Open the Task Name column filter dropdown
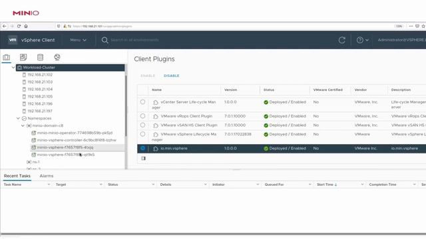The image size is (426, 239). click(49, 185)
